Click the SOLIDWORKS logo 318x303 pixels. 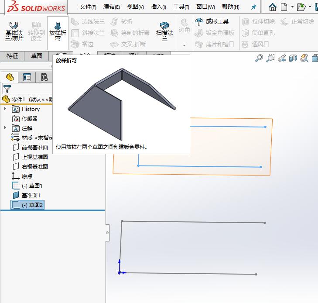click(36, 7)
